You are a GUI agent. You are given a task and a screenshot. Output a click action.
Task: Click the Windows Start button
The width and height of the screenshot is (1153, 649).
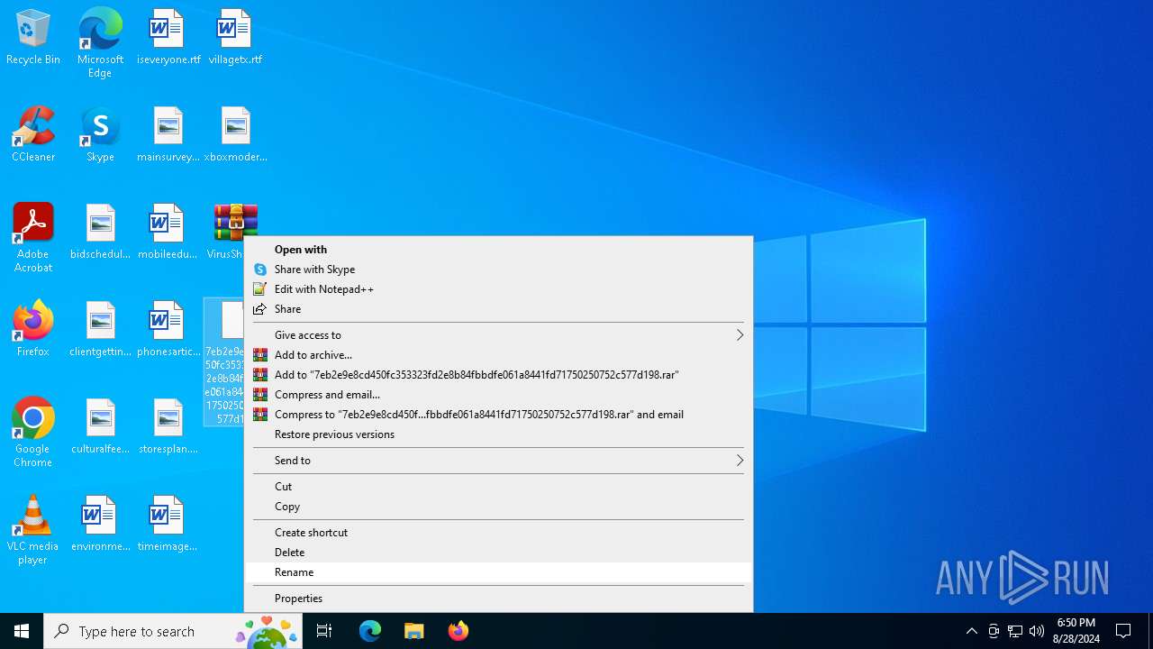pyautogui.click(x=22, y=631)
